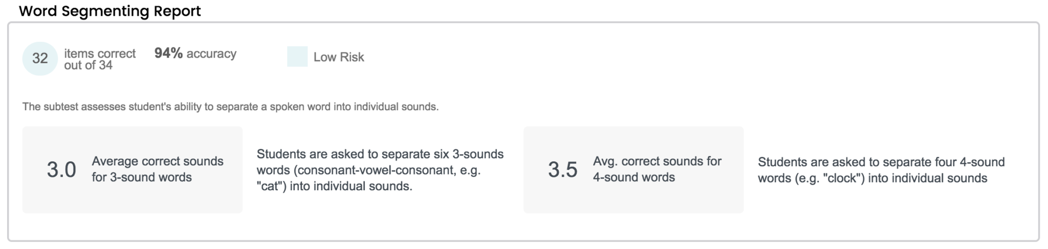Image resolution: width=1048 pixels, height=249 pixels.
Task: Select "Avg. correct sounds for 4-sound words" label
Action: tap(657, 169)
